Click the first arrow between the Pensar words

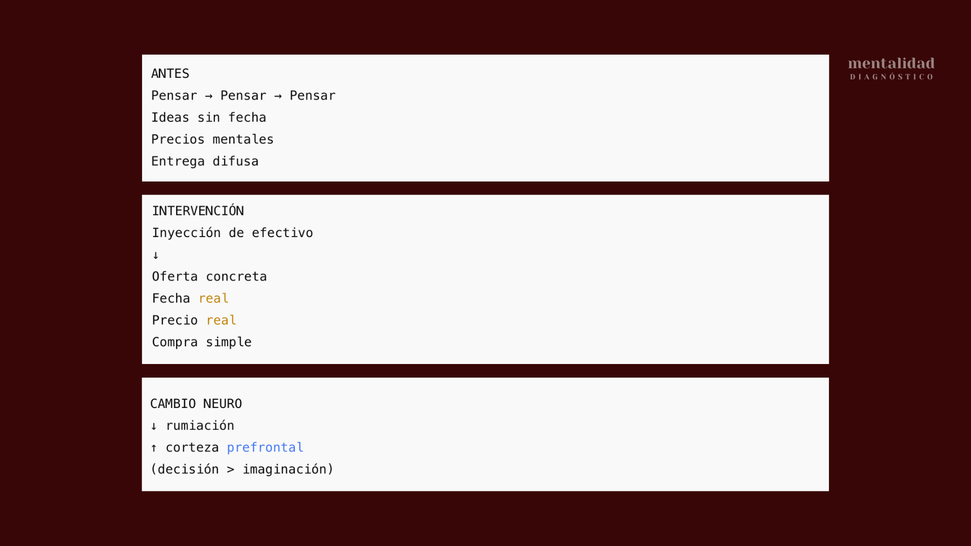(209, 96)
